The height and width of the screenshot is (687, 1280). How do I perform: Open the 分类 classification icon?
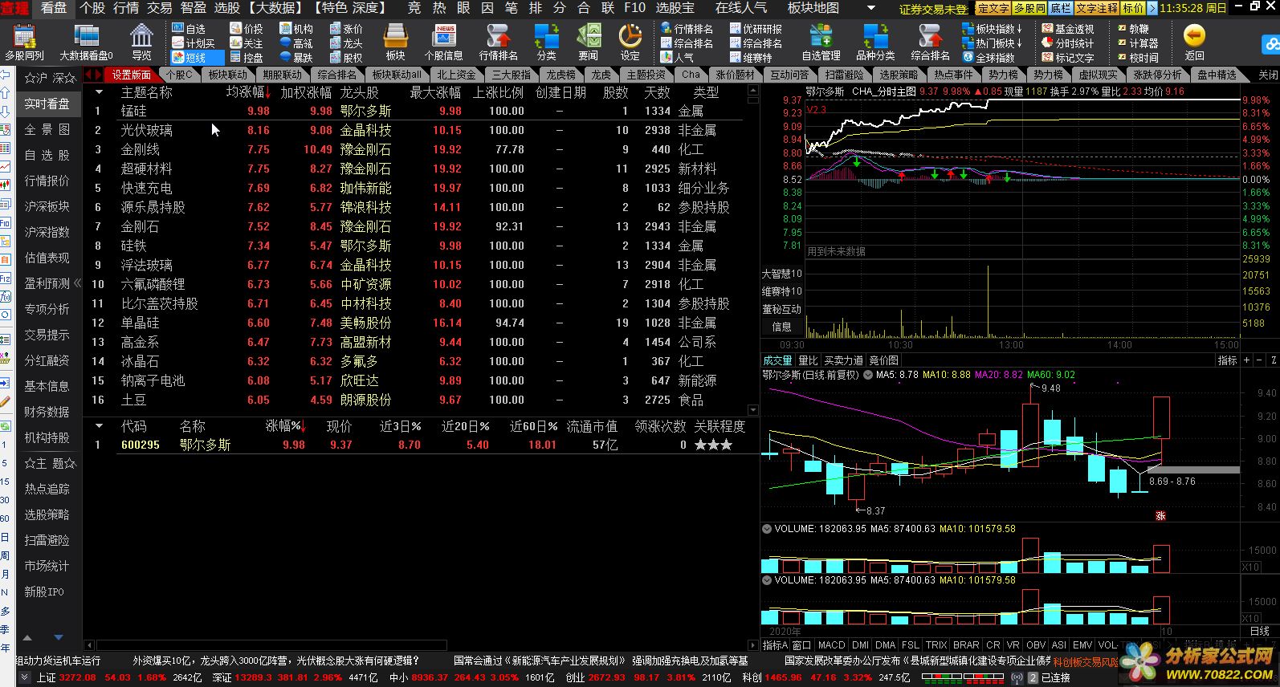tap(547, 42)
